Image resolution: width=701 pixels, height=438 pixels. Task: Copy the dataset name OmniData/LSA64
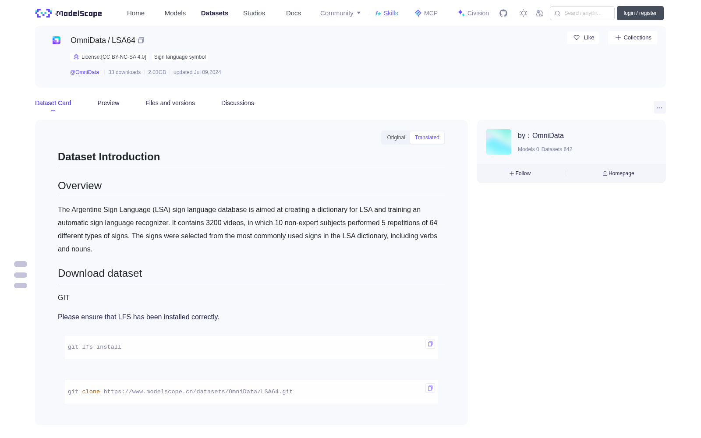pyautogui.click(x=141, y=40)
